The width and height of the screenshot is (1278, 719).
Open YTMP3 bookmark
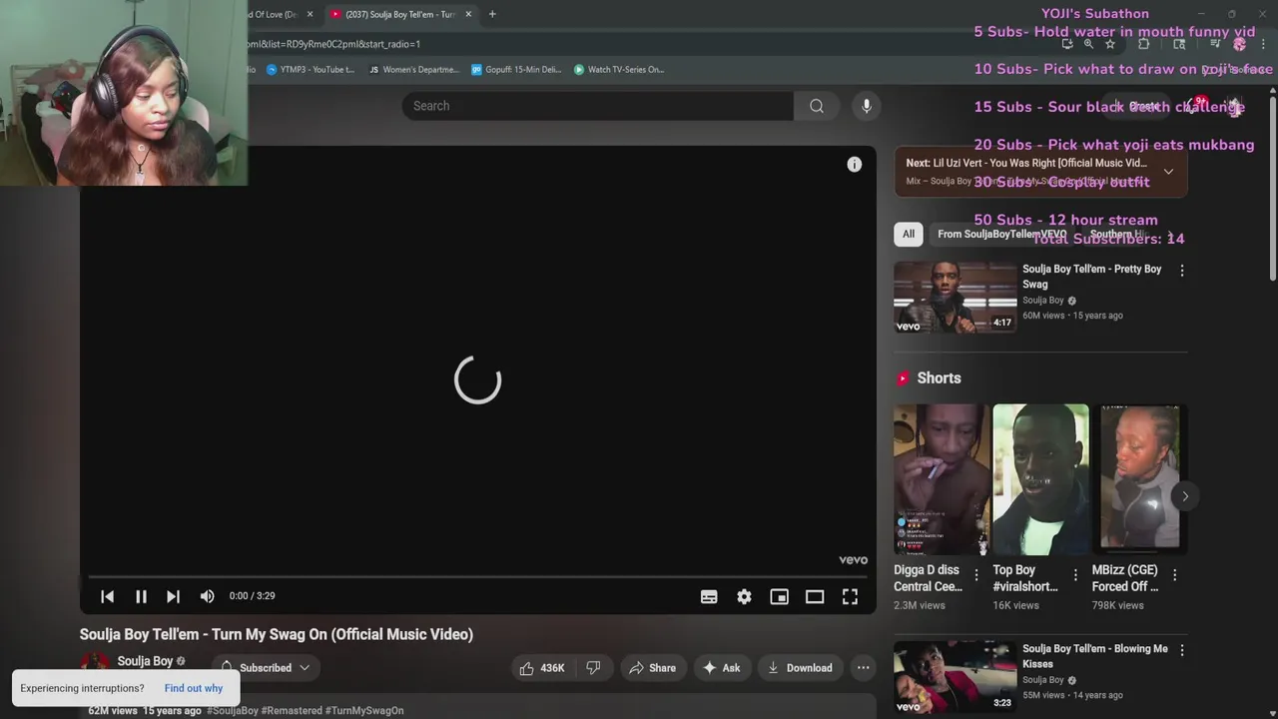(x=311, y=70)
